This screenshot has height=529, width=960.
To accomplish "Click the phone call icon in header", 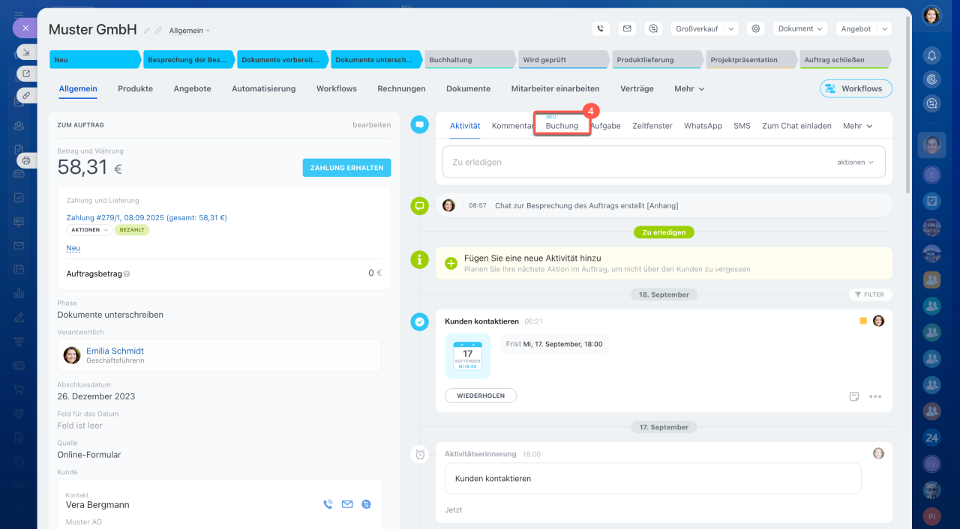I will (600, 28).
